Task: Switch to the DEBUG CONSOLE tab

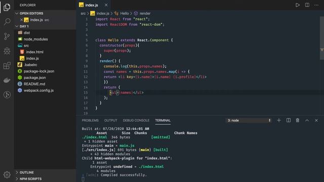Action: point(136,120)
